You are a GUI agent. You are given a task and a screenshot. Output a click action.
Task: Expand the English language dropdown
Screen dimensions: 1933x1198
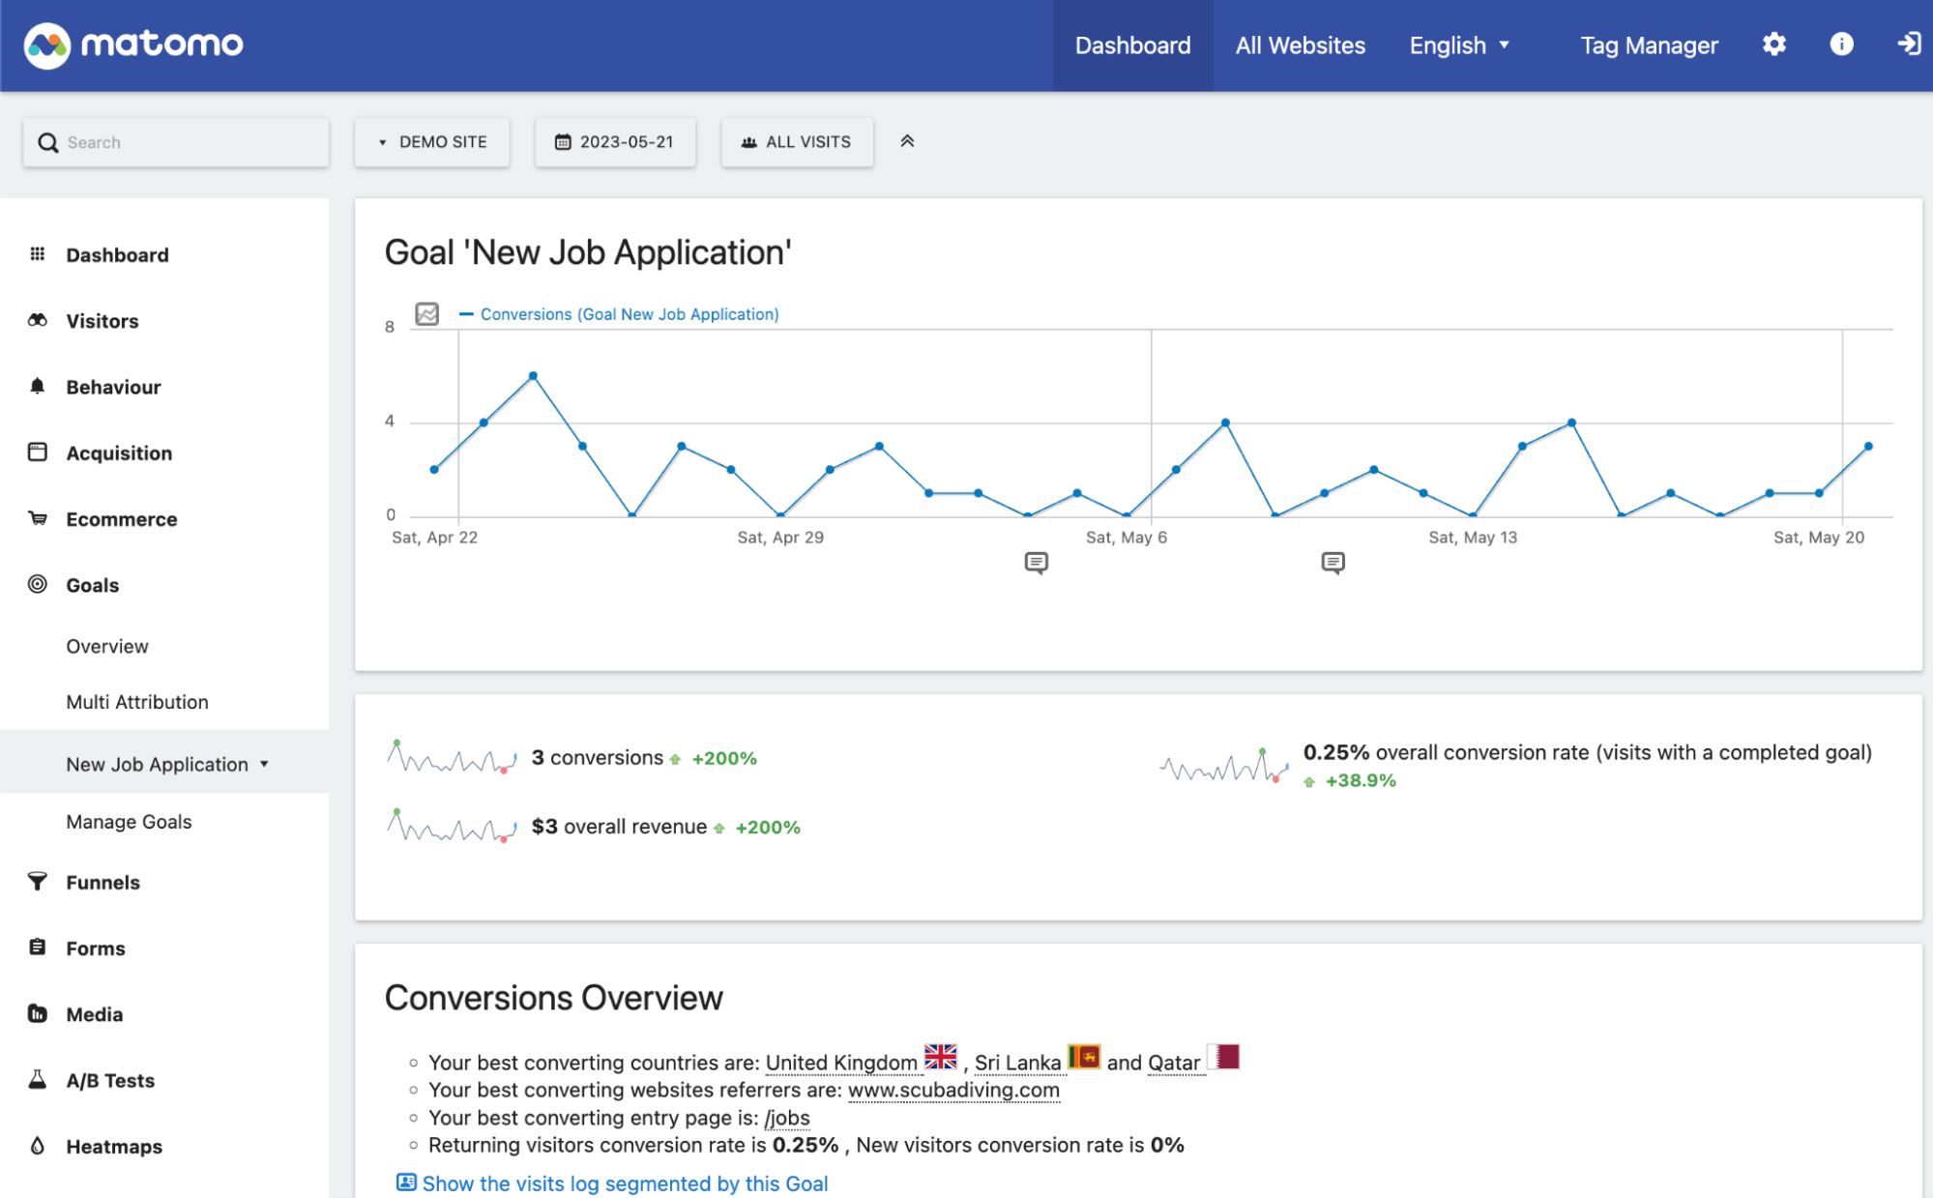[1459, 44]
